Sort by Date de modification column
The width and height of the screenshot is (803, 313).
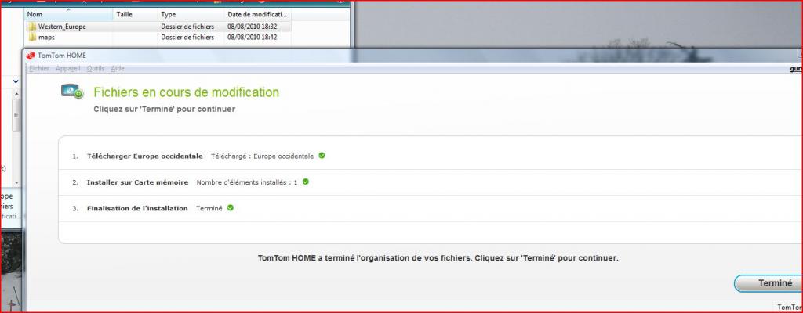click(259, 14)
